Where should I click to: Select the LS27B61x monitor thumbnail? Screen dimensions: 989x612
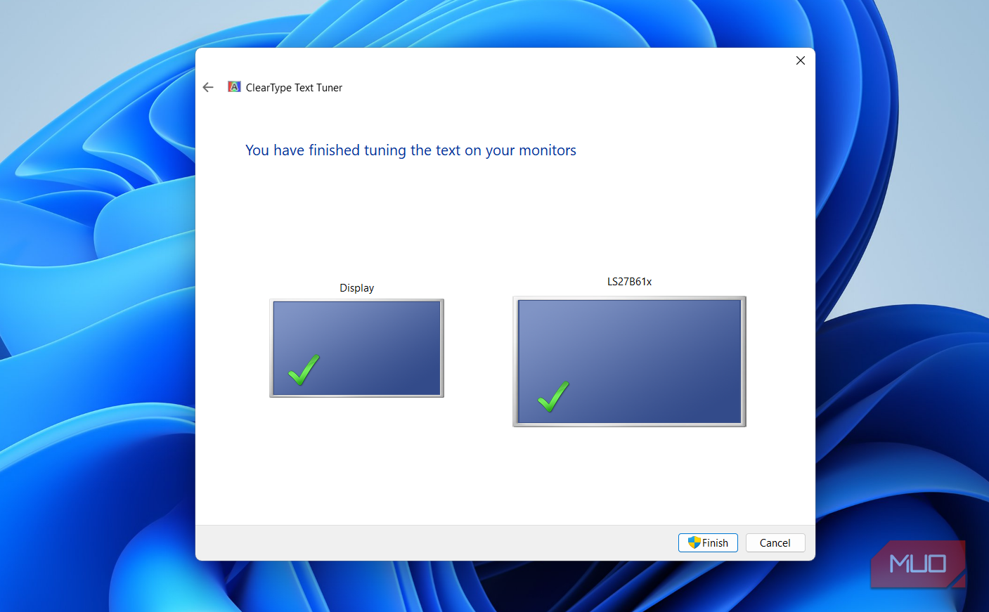coord(629,361)
